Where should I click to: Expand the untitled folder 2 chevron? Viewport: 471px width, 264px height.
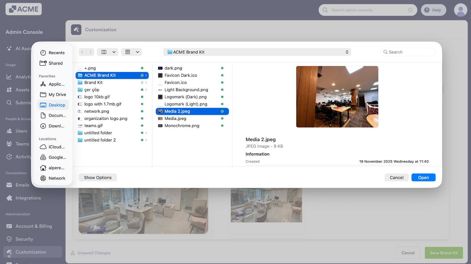pos(146,140)
